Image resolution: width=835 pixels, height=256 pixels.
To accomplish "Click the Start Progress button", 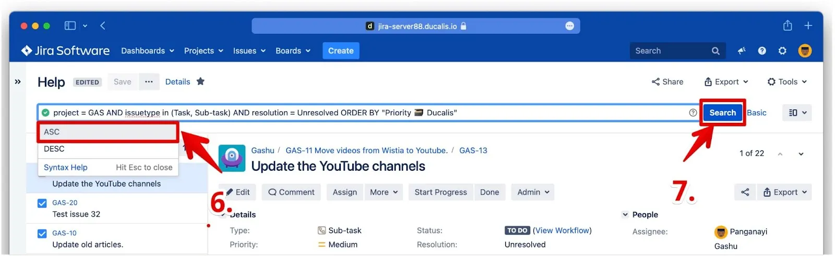I will 440,193.
